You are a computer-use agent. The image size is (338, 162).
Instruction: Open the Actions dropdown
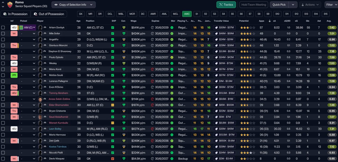[x=310, y=5]
